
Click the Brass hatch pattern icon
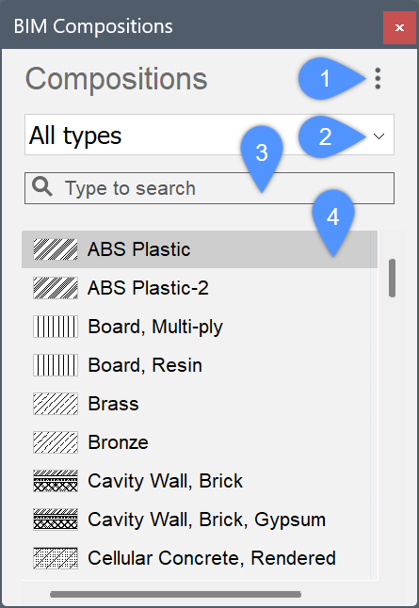coord(56,404)
